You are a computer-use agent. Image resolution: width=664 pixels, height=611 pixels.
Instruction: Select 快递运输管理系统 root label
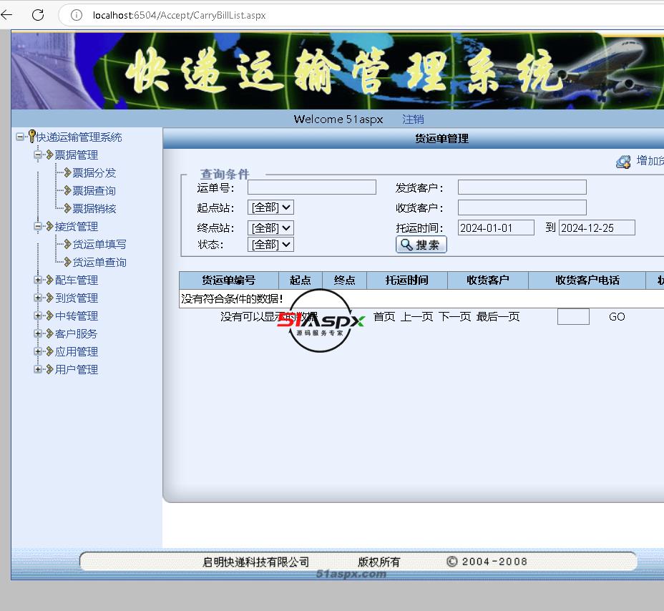[x=79, y=137]
